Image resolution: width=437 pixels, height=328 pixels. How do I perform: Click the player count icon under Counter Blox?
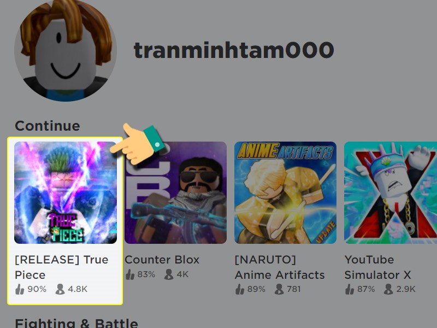[x=169, y=274]
